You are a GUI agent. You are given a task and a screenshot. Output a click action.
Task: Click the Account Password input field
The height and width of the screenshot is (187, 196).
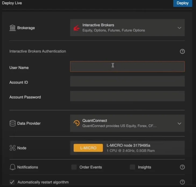pyautogui.click(x=127, y=96)
